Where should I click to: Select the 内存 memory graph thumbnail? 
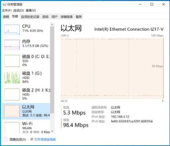point(12,45)
